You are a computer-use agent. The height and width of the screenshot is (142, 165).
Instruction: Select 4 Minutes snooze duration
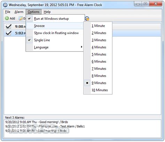tap(98, 47)
